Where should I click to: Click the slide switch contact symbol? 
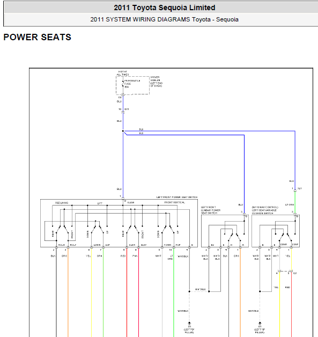click(132, 229)
